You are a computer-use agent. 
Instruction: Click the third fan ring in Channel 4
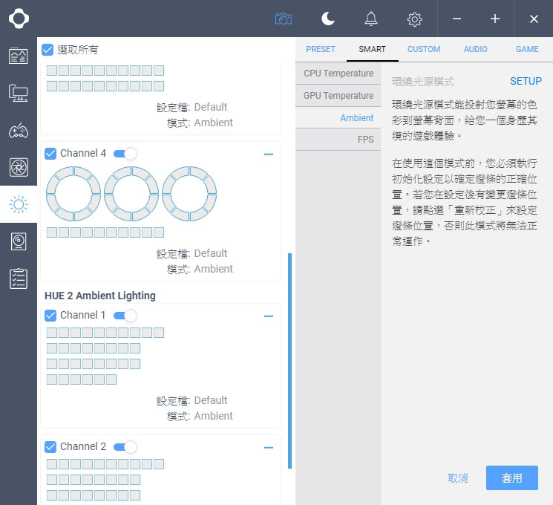(x=189, y=194)
